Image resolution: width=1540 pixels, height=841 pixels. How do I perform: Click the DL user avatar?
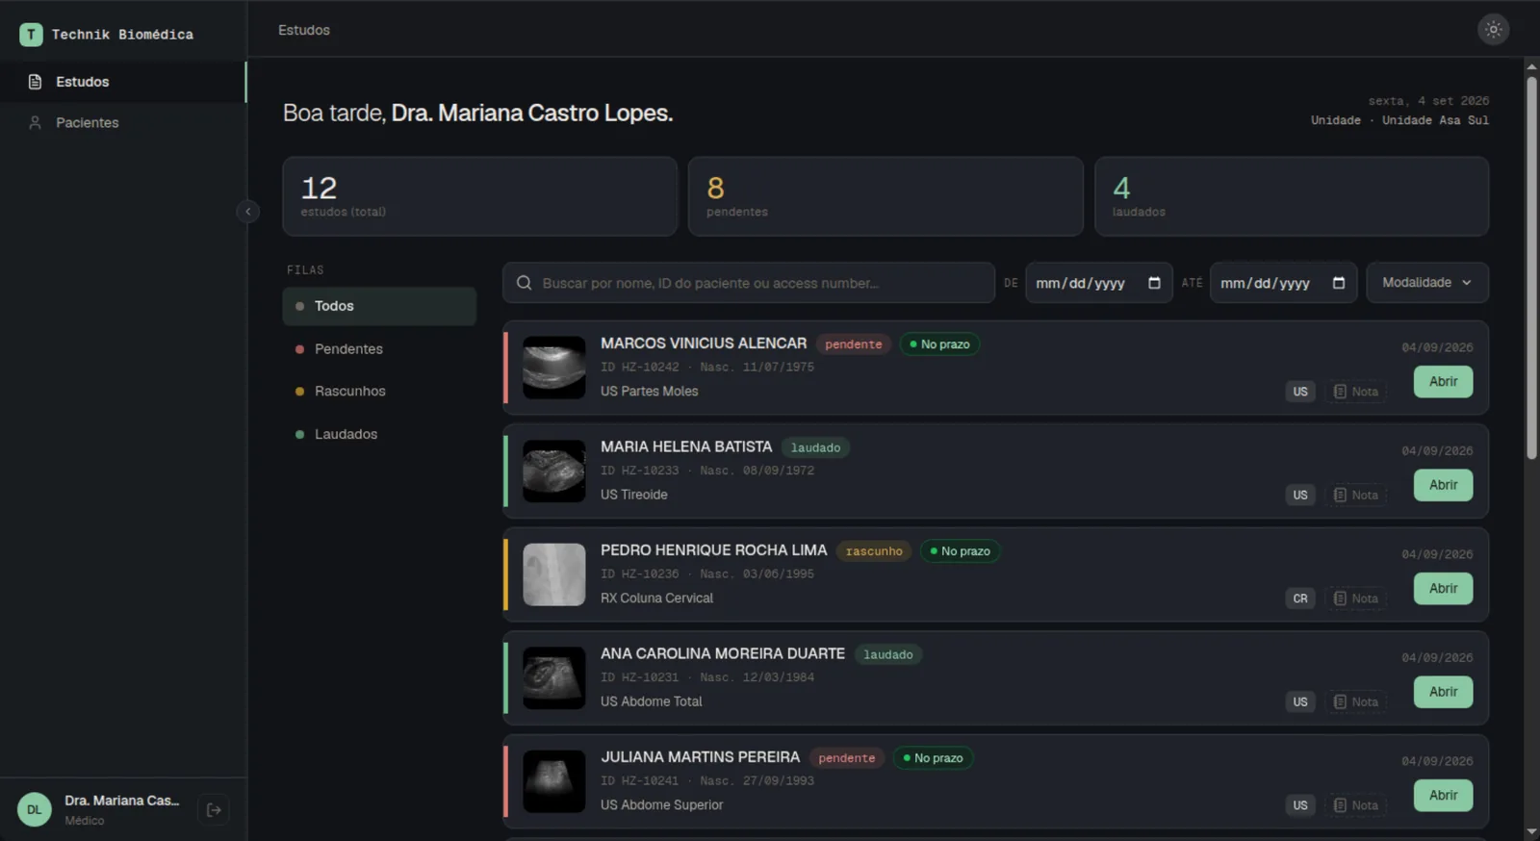(x=34, y=810)
